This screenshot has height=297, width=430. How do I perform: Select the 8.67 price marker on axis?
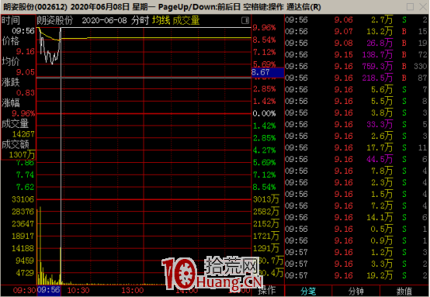pyautogui.click(x=267, y=72)
